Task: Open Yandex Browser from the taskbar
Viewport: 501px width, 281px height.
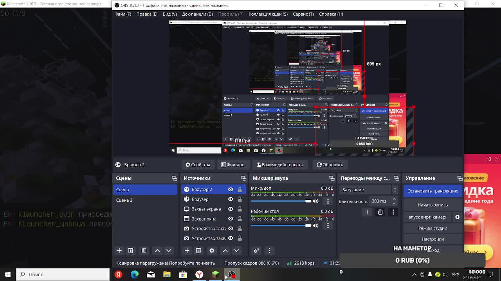Action: [x=199, y=274]
